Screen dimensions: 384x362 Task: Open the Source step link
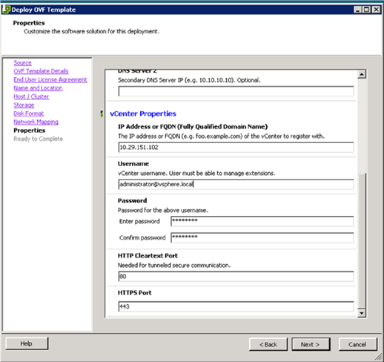tap(23, 63)
